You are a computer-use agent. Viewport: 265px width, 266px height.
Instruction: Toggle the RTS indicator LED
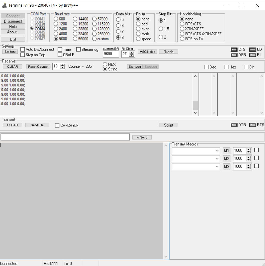tap(253, 125)
